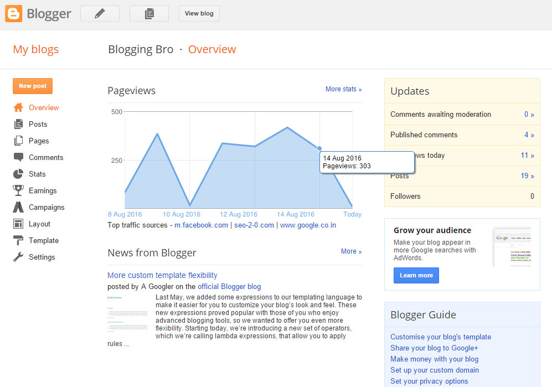The height and width of the screenshot is (387, 552).
Task: Open Pages from the sidebar
Action: tap(39, 141)
